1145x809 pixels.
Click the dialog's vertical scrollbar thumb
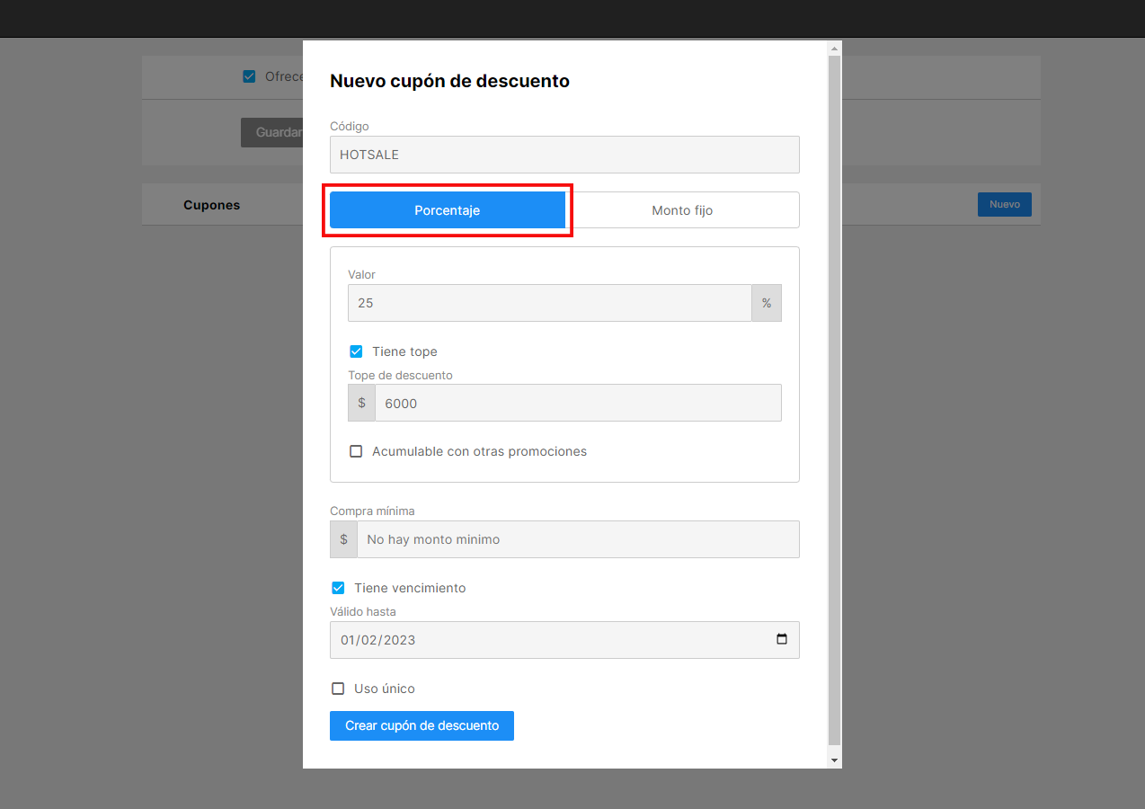pos(834,400)
